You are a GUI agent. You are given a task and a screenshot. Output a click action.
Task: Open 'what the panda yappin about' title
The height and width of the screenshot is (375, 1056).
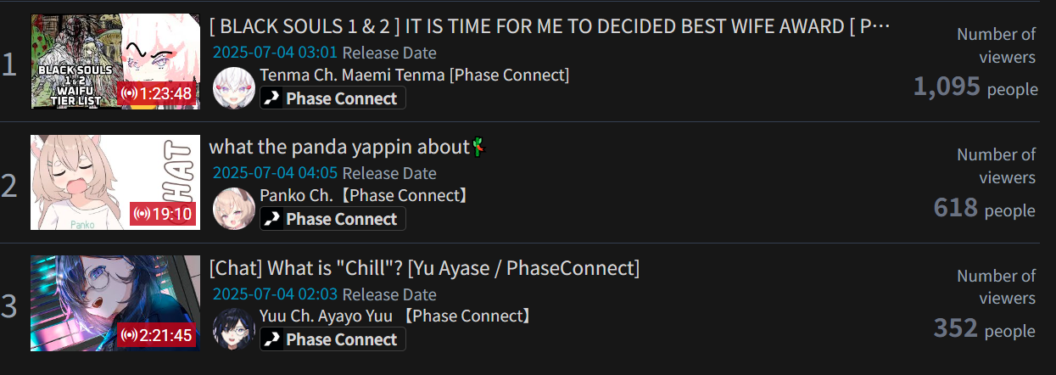[348, 147]
